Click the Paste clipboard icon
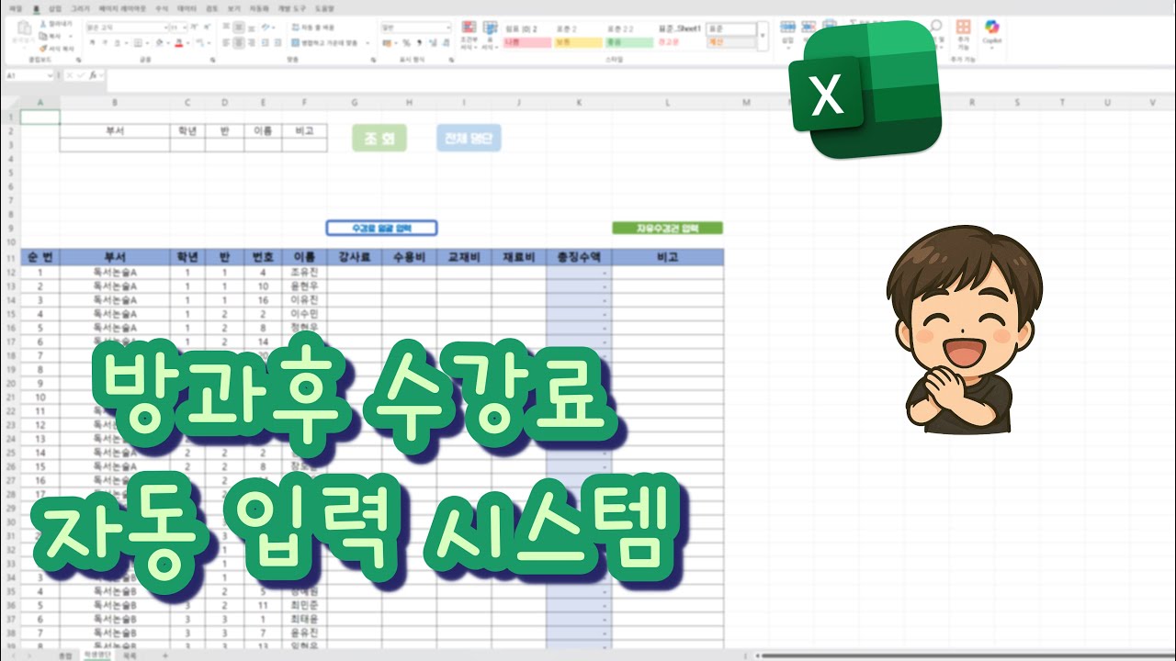Screen dimensions: 1176x661 [23, 28]
